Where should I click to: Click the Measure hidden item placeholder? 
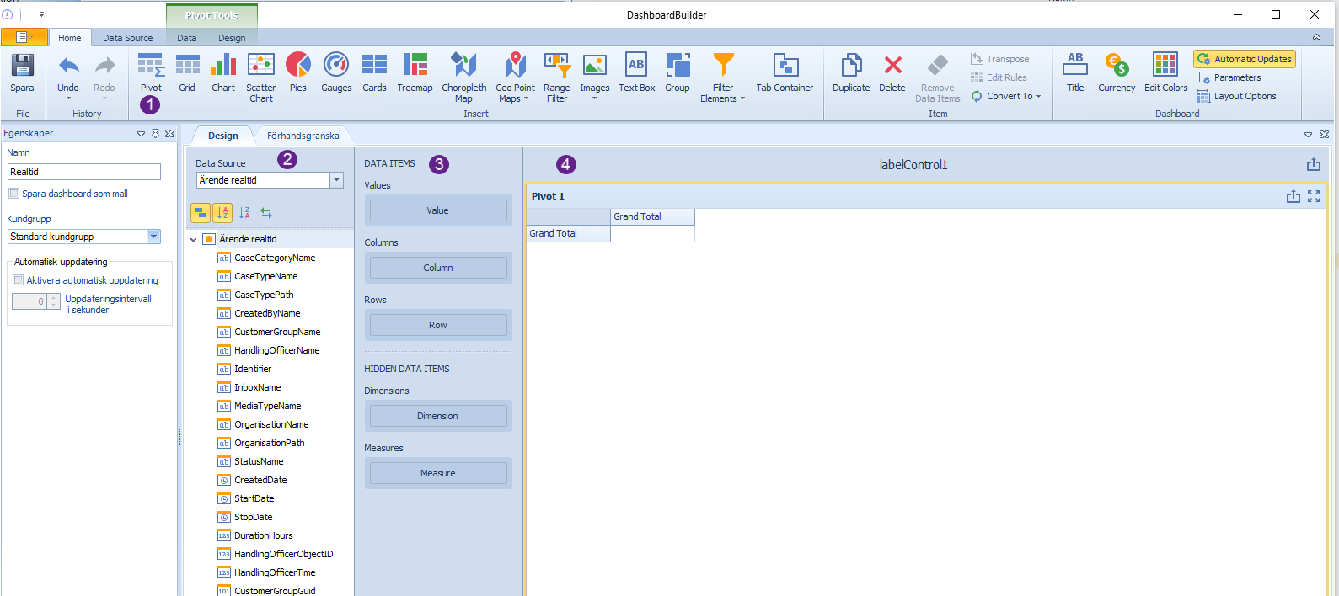point(438,473)
